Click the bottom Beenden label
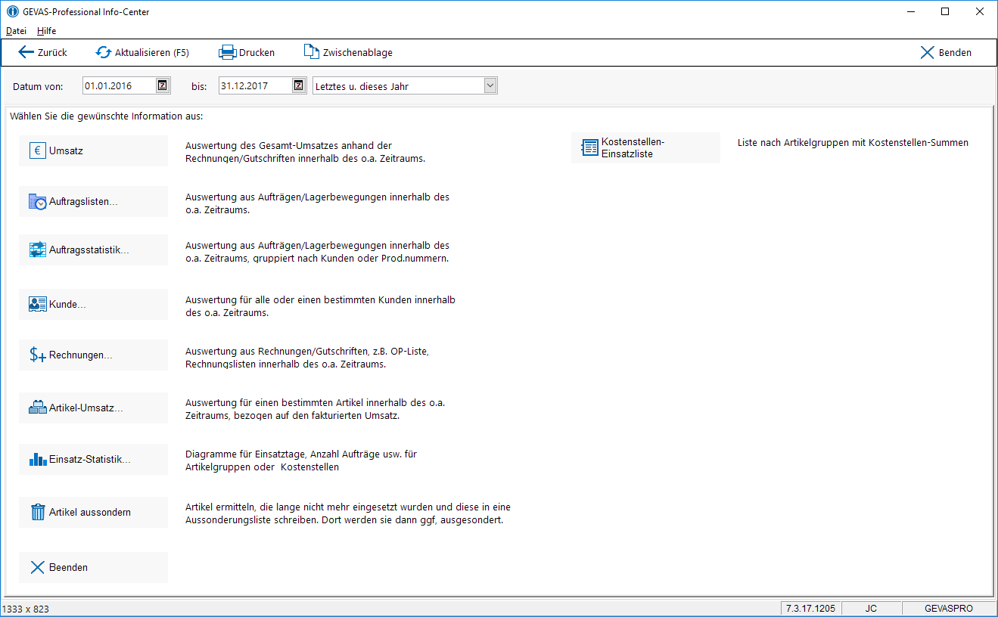Screen dimensions: 998x617 click(68, 567)
